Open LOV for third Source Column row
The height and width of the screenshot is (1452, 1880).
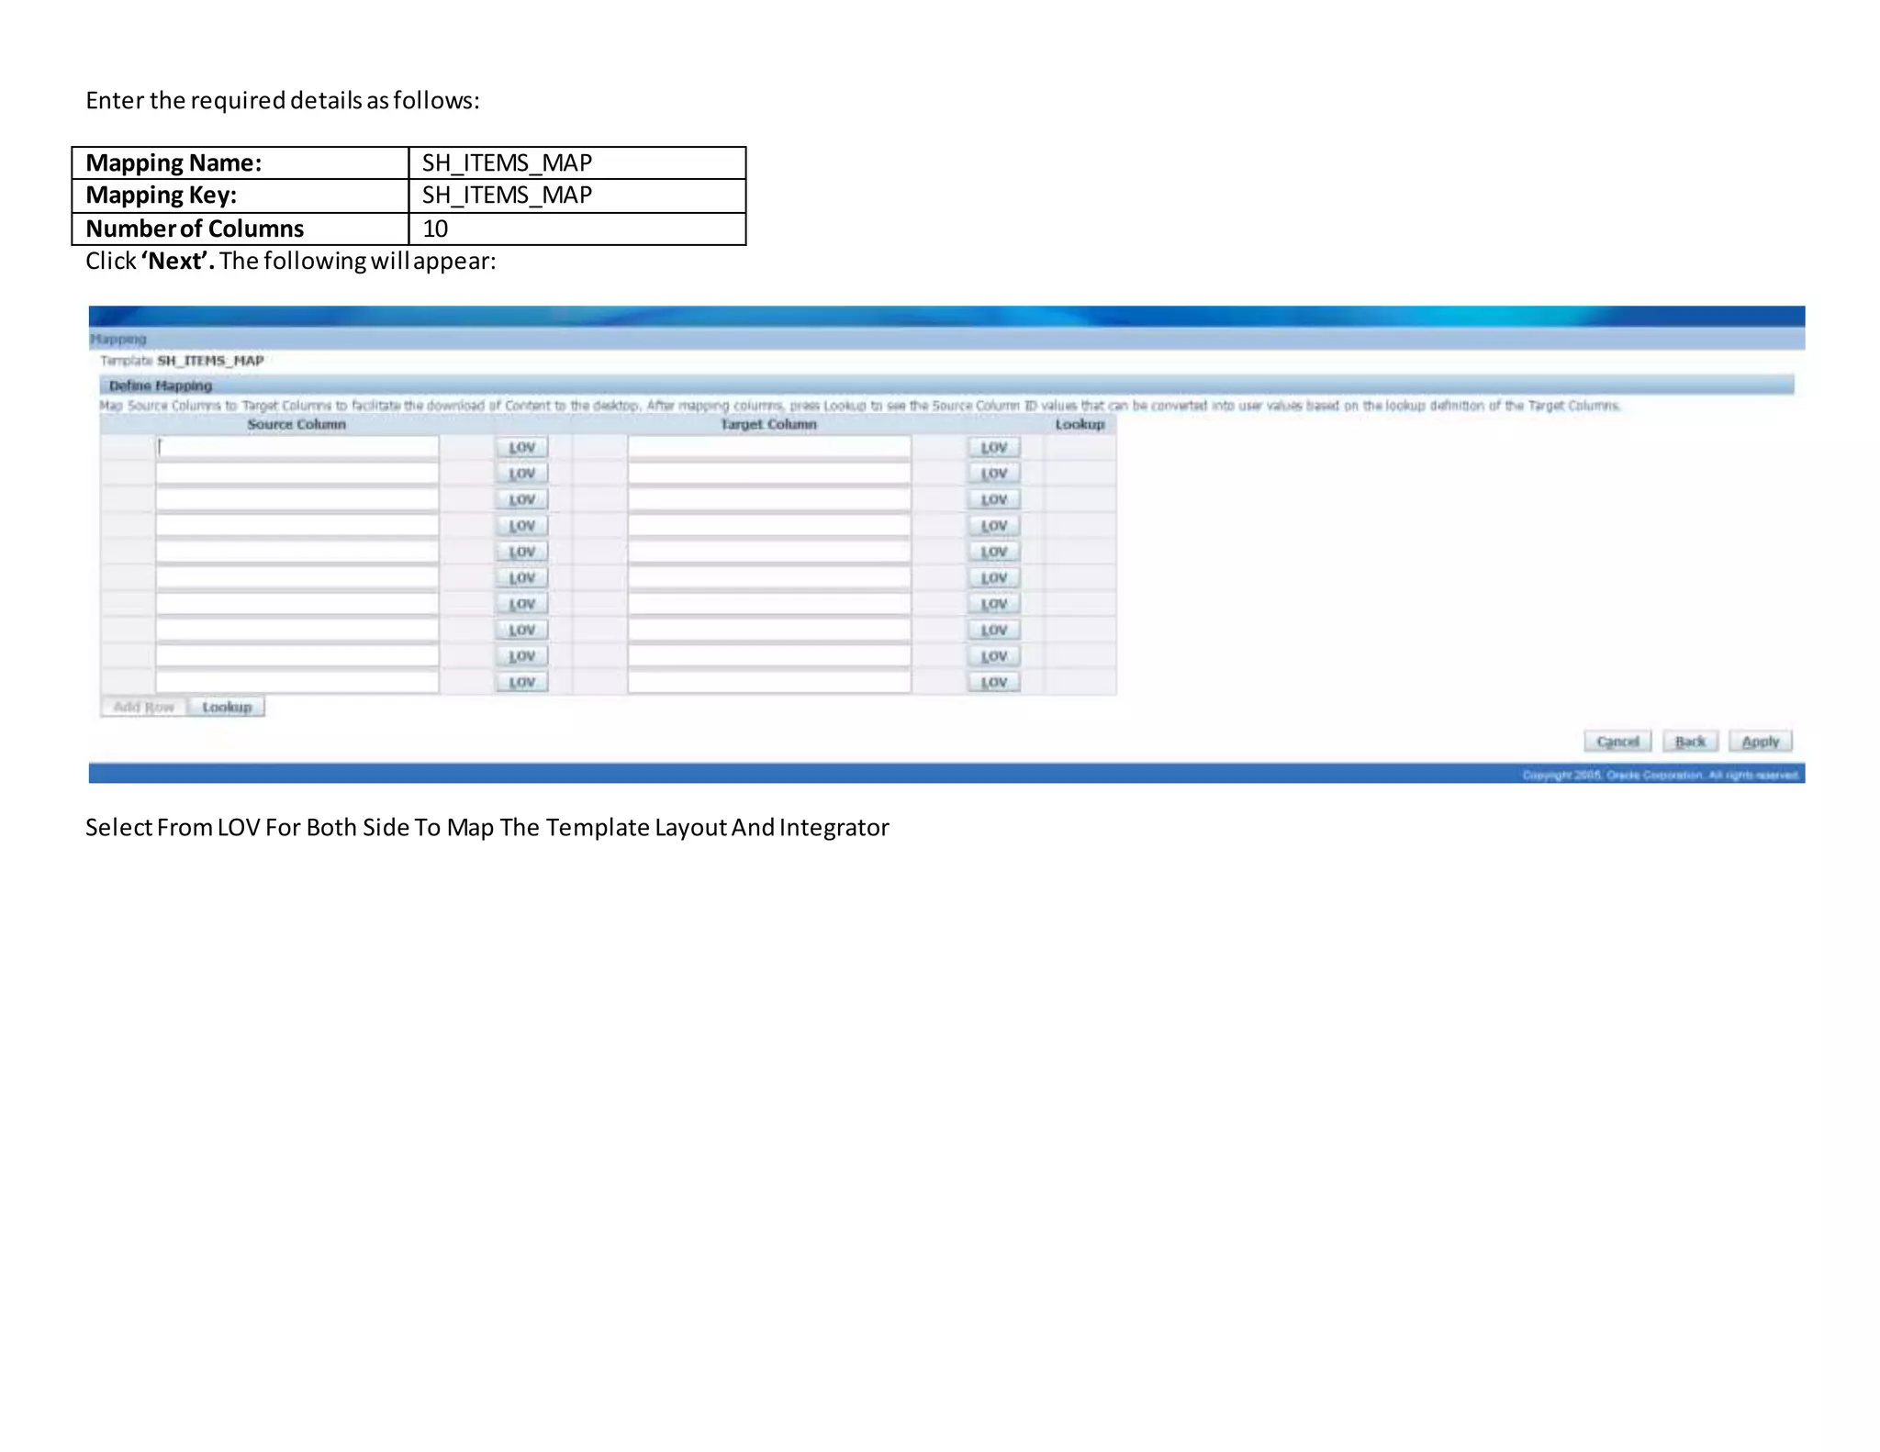coord(521,499)
